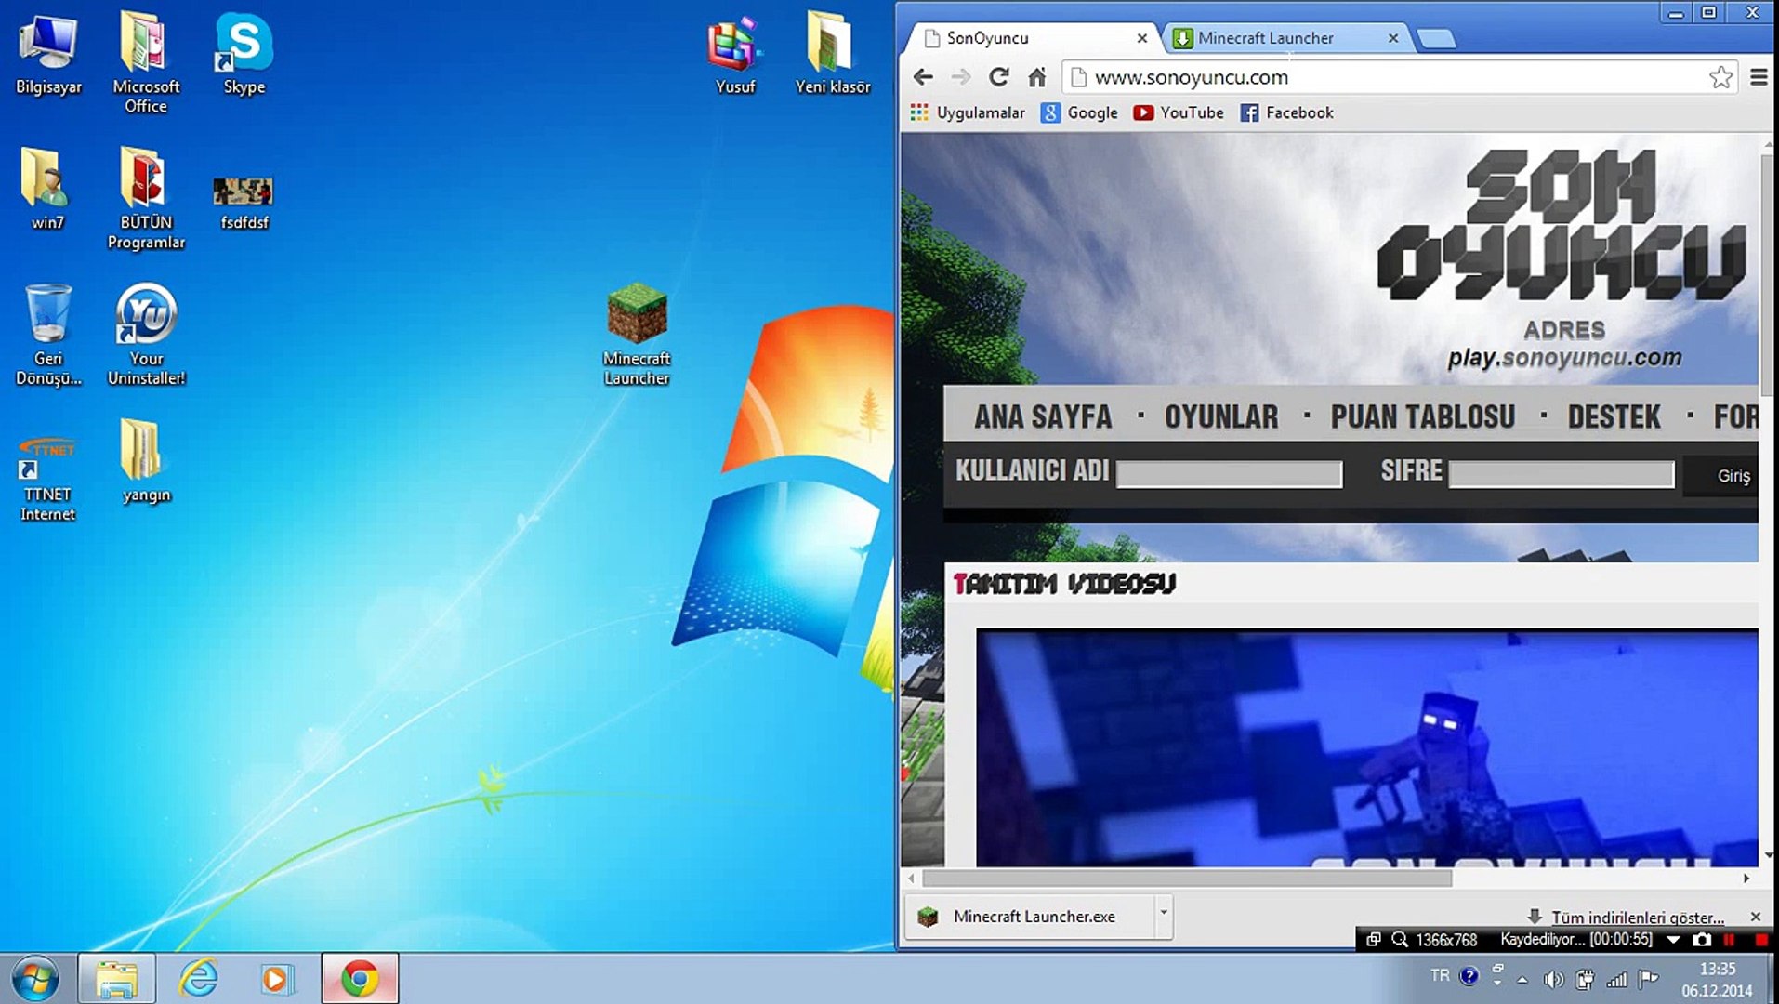The image size is (1779, 1004).
Task: Focus the KULLANICI ADI input field
Action: click(1229, 474)
